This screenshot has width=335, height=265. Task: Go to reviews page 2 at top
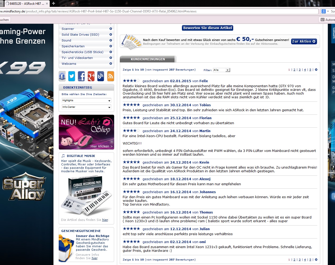[294, 70]
